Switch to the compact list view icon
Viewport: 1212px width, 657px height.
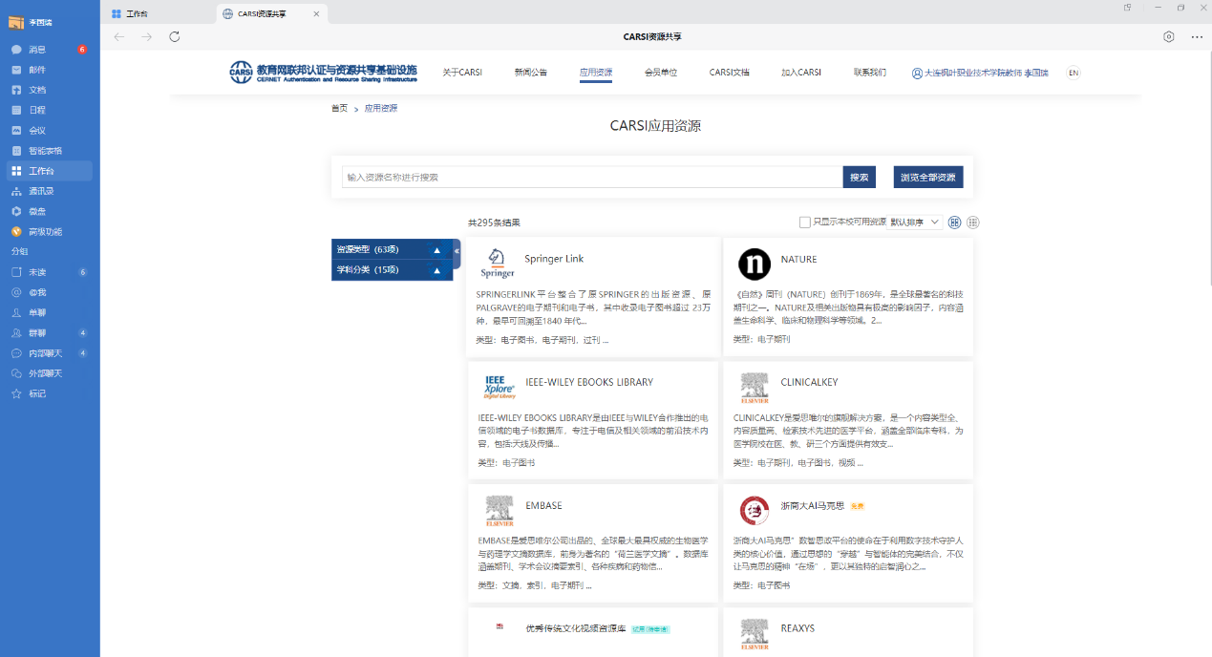click(972, 223)
